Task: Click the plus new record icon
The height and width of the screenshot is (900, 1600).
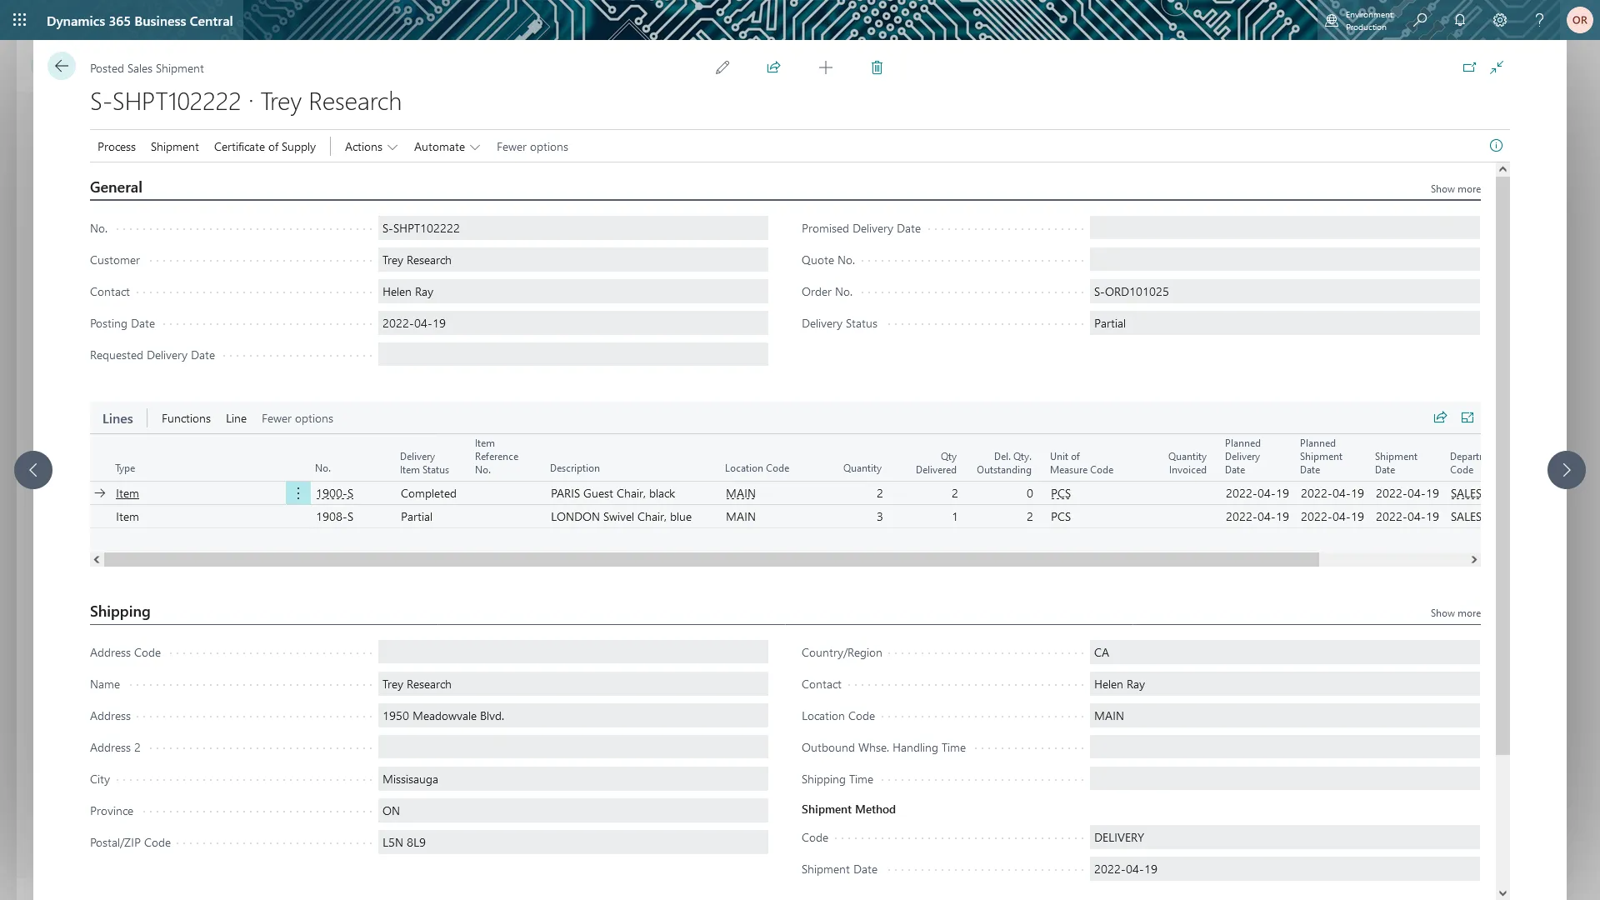Action: [x=825, y=67]
